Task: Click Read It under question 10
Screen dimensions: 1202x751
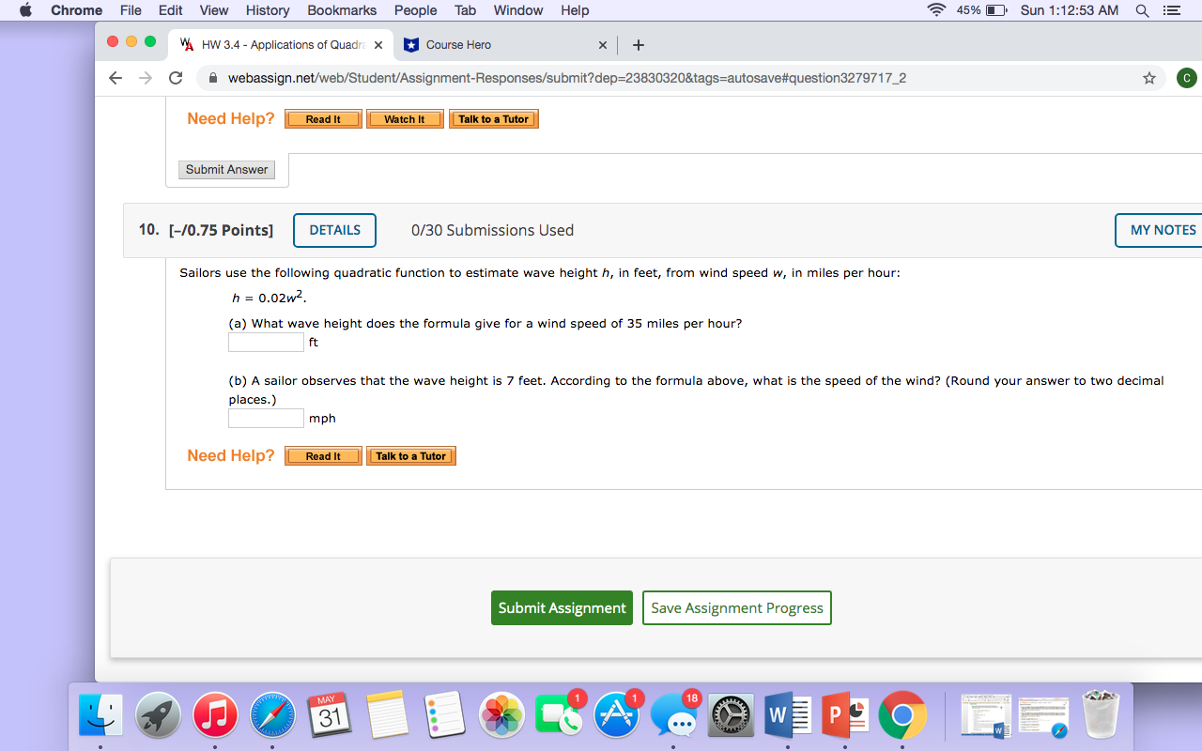Action: [323, 456]
